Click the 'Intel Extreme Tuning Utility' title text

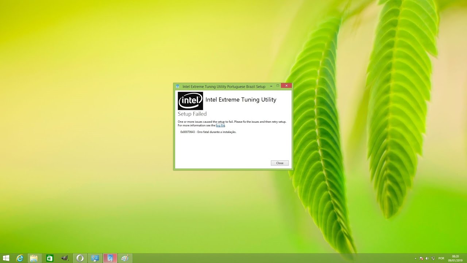(241, 100)
